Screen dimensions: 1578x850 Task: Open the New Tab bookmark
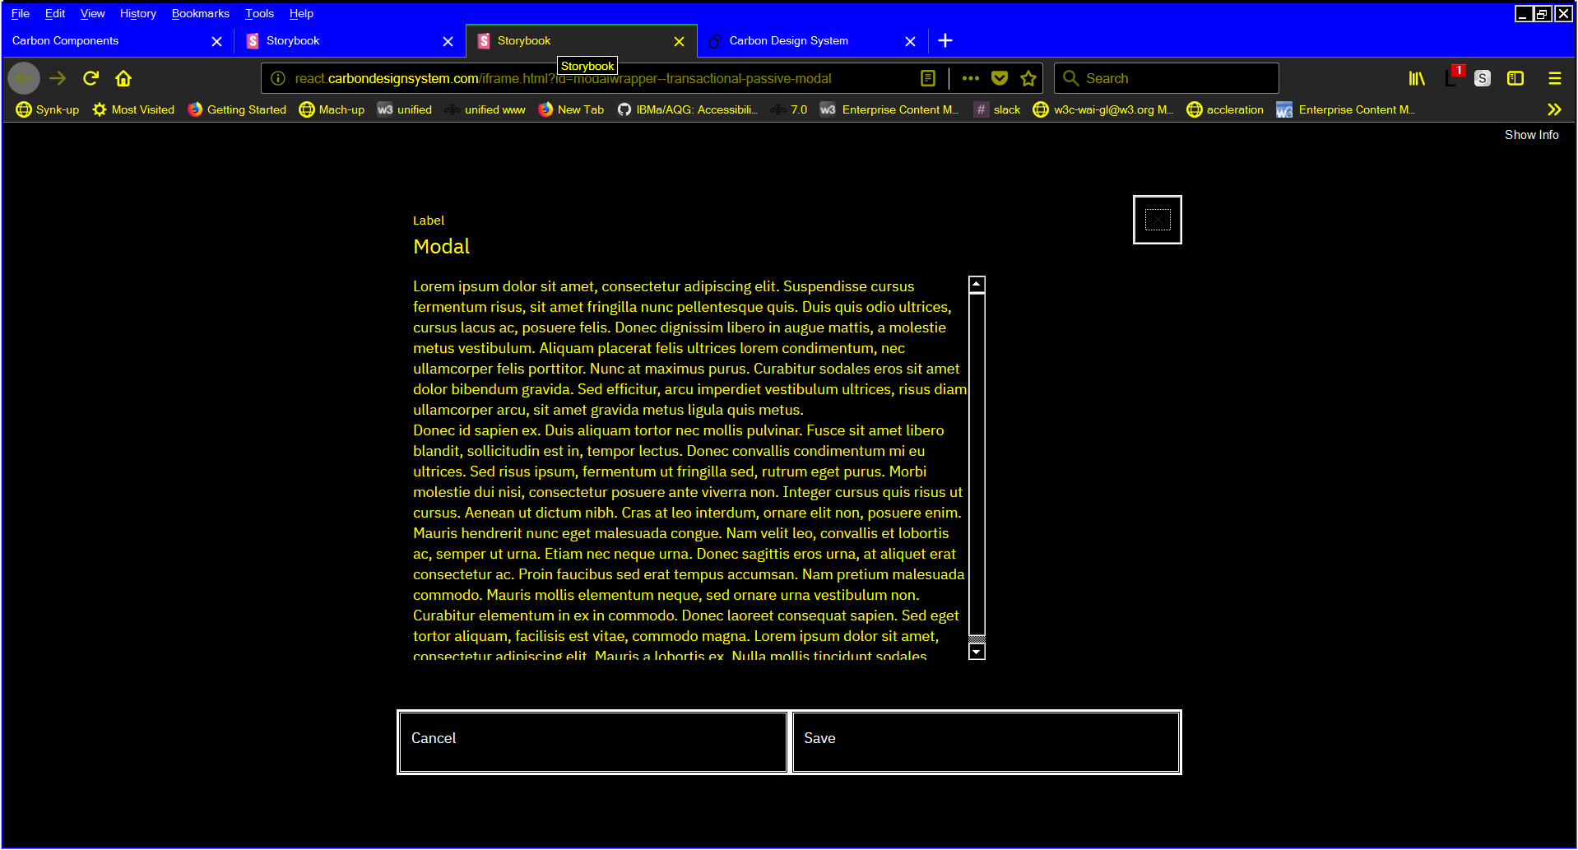(x=571, y=109)
